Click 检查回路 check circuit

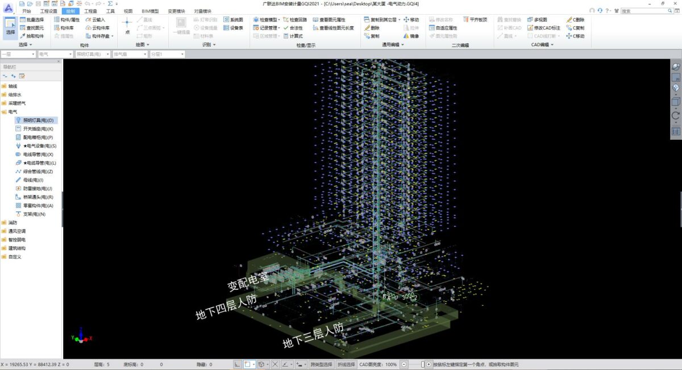click(x=294, y=19)
